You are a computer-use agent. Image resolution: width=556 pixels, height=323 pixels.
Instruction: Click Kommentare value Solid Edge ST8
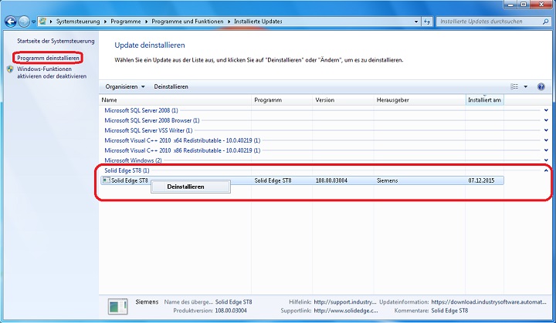449,311
